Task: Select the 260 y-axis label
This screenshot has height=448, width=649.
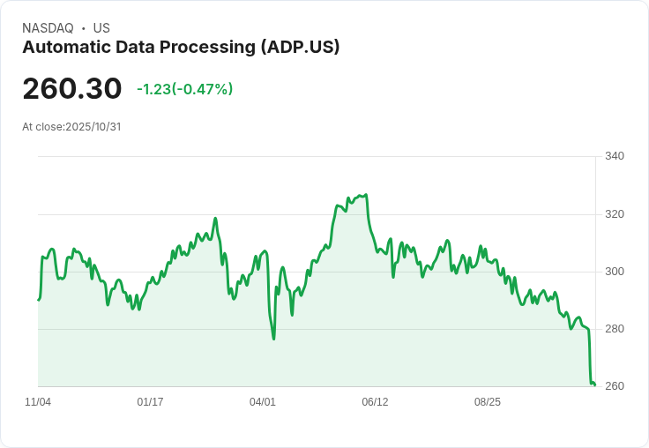Action: point(615,386)
